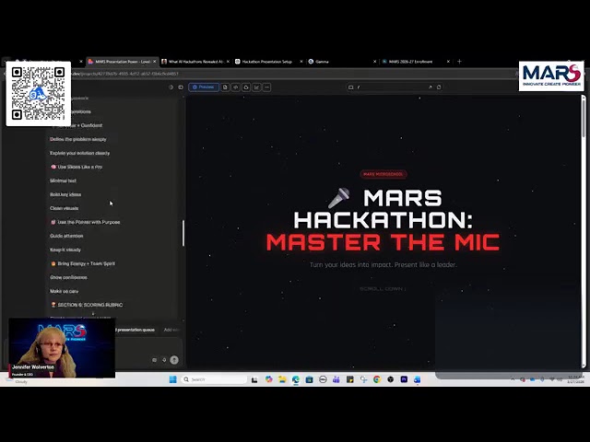Open Microsoft Edge from the taskbar

296,379
